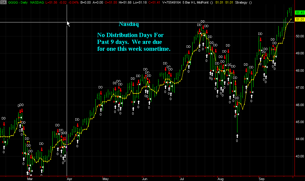This screenshot has width=305, height=181.
Task: Click the 43.00 price axis label
Action: click(300, 156)
